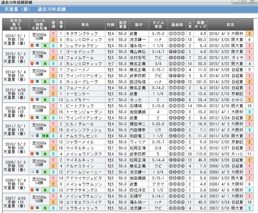The width and height of the screenshot is (258, 213).
Task: Click the 前走 column header
Action: point(231,25)
